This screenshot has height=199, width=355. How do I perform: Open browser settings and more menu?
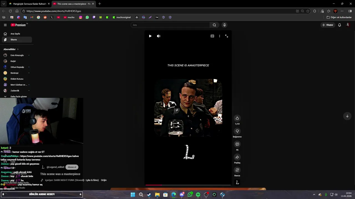(x=342, y=11)
